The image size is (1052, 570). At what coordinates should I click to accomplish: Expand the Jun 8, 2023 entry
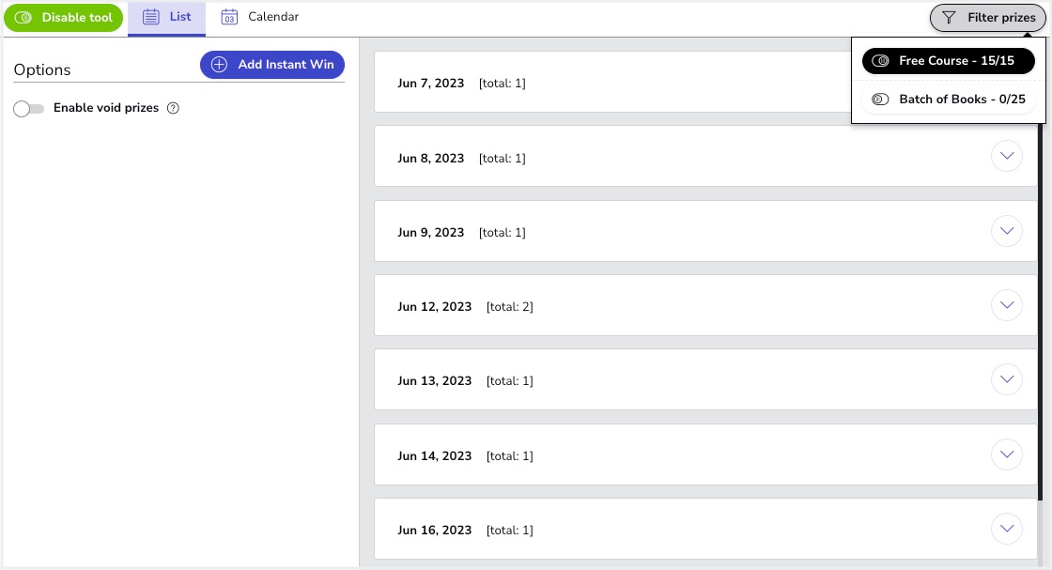(1007, 156)
